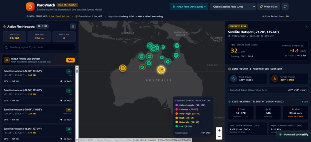This screenshot has width=311, height=142.
Task: Click the PyroWatch flame logo
Action: click(30, 7)
